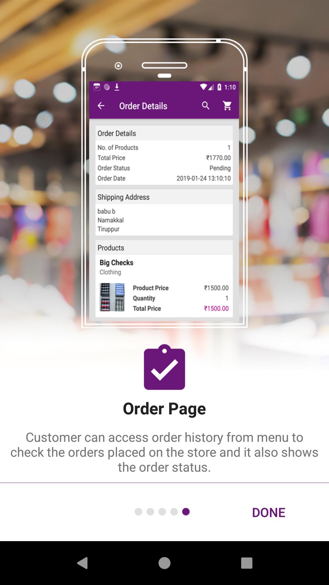Go to third onboarding page dot
This screenshot has height=585, width=329.
(162, 512)
